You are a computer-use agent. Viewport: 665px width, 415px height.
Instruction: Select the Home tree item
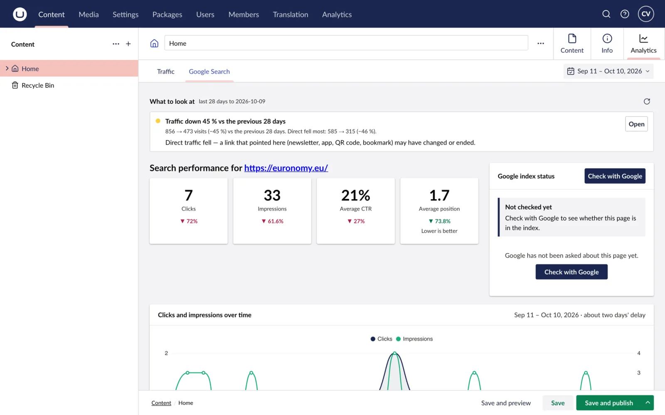point(69,68)
